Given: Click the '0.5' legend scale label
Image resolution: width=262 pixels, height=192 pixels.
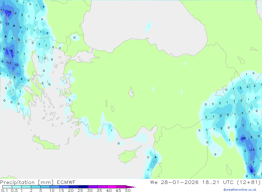Looking at the screenshot, I should [x=14, y=190].
